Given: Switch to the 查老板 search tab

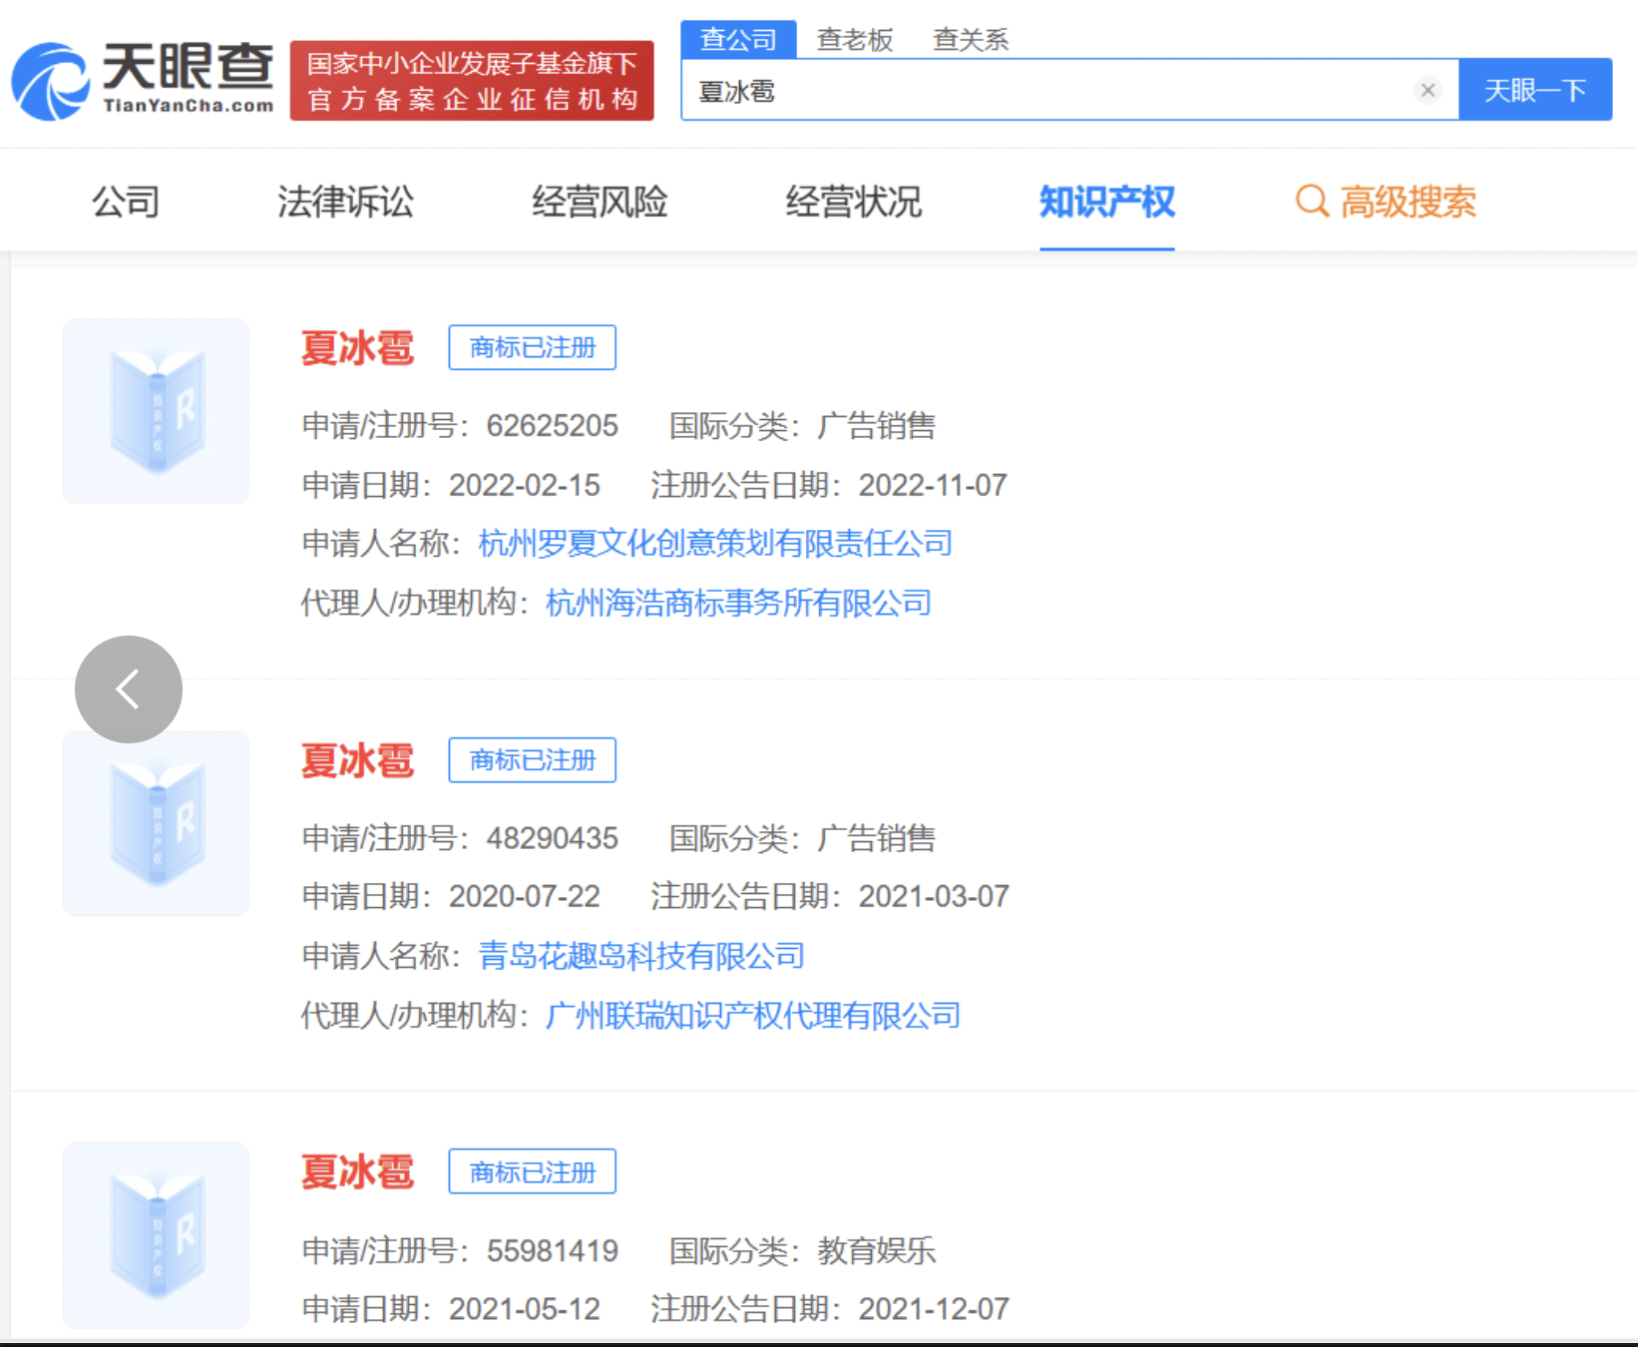Looking at the screenshot, I should pyautogui.click(x=854, y=39).
